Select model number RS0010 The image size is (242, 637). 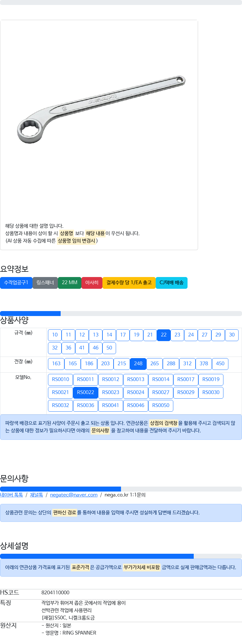60,379
